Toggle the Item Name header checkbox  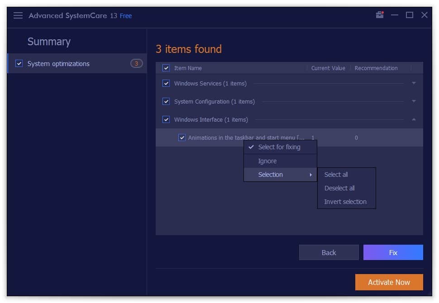tap(166, 68)
